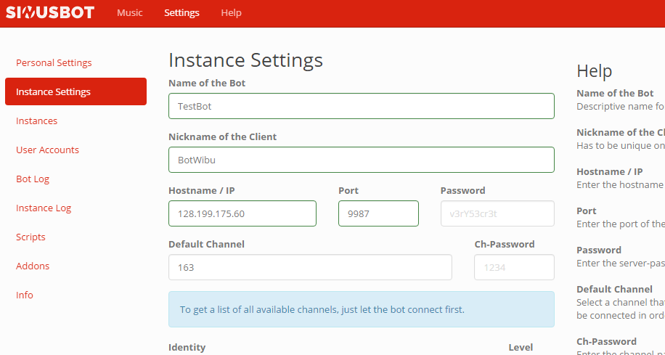Open the Settings menu in top bar
Image resolution: width=665 pixels, height=355 pixels.
pos(181,13)
